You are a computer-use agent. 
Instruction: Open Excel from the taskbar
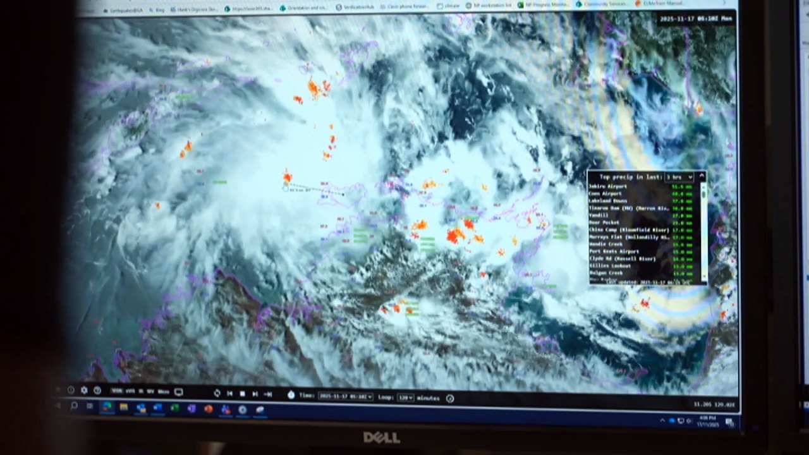pos(175,409)
